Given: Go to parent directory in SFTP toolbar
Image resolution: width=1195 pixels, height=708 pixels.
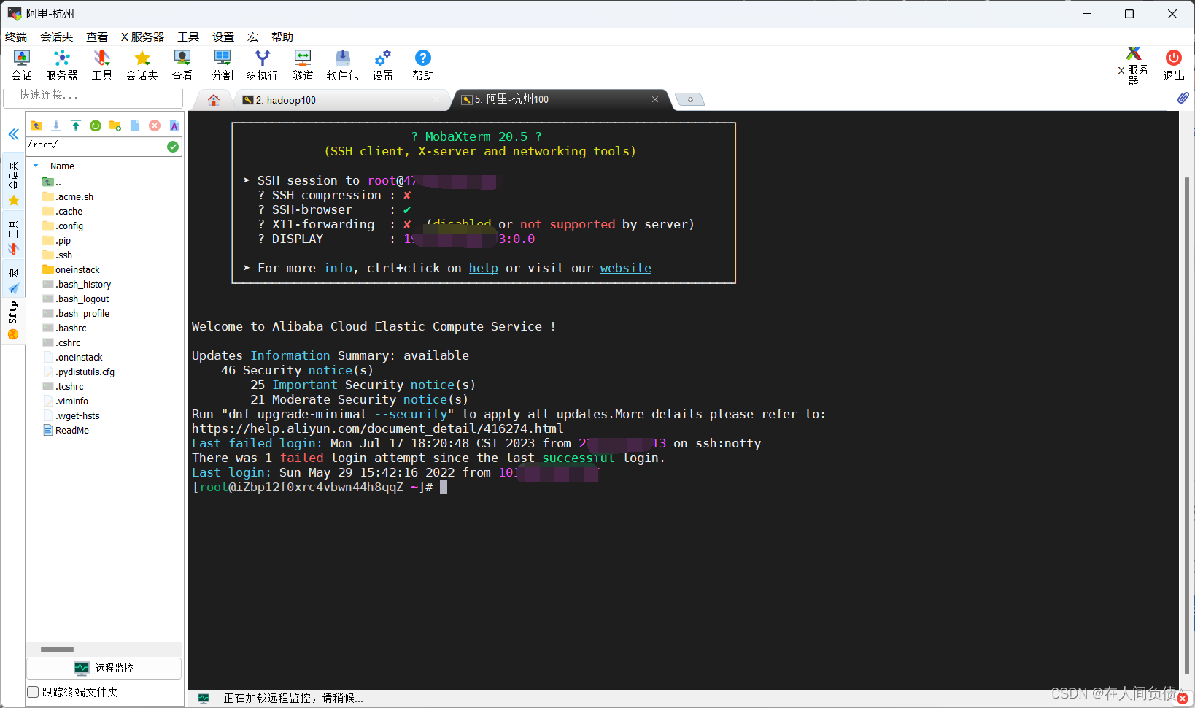Looking at the screenshot, I should click(x=36, y=126).
